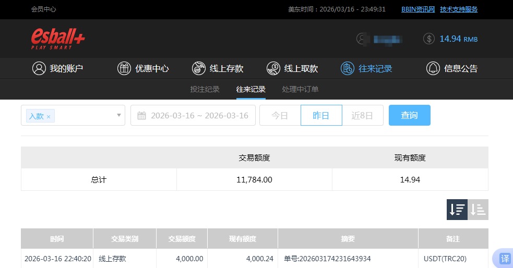Open the BBIN资讯网 link
513x268 pixels.
point(418,9)
